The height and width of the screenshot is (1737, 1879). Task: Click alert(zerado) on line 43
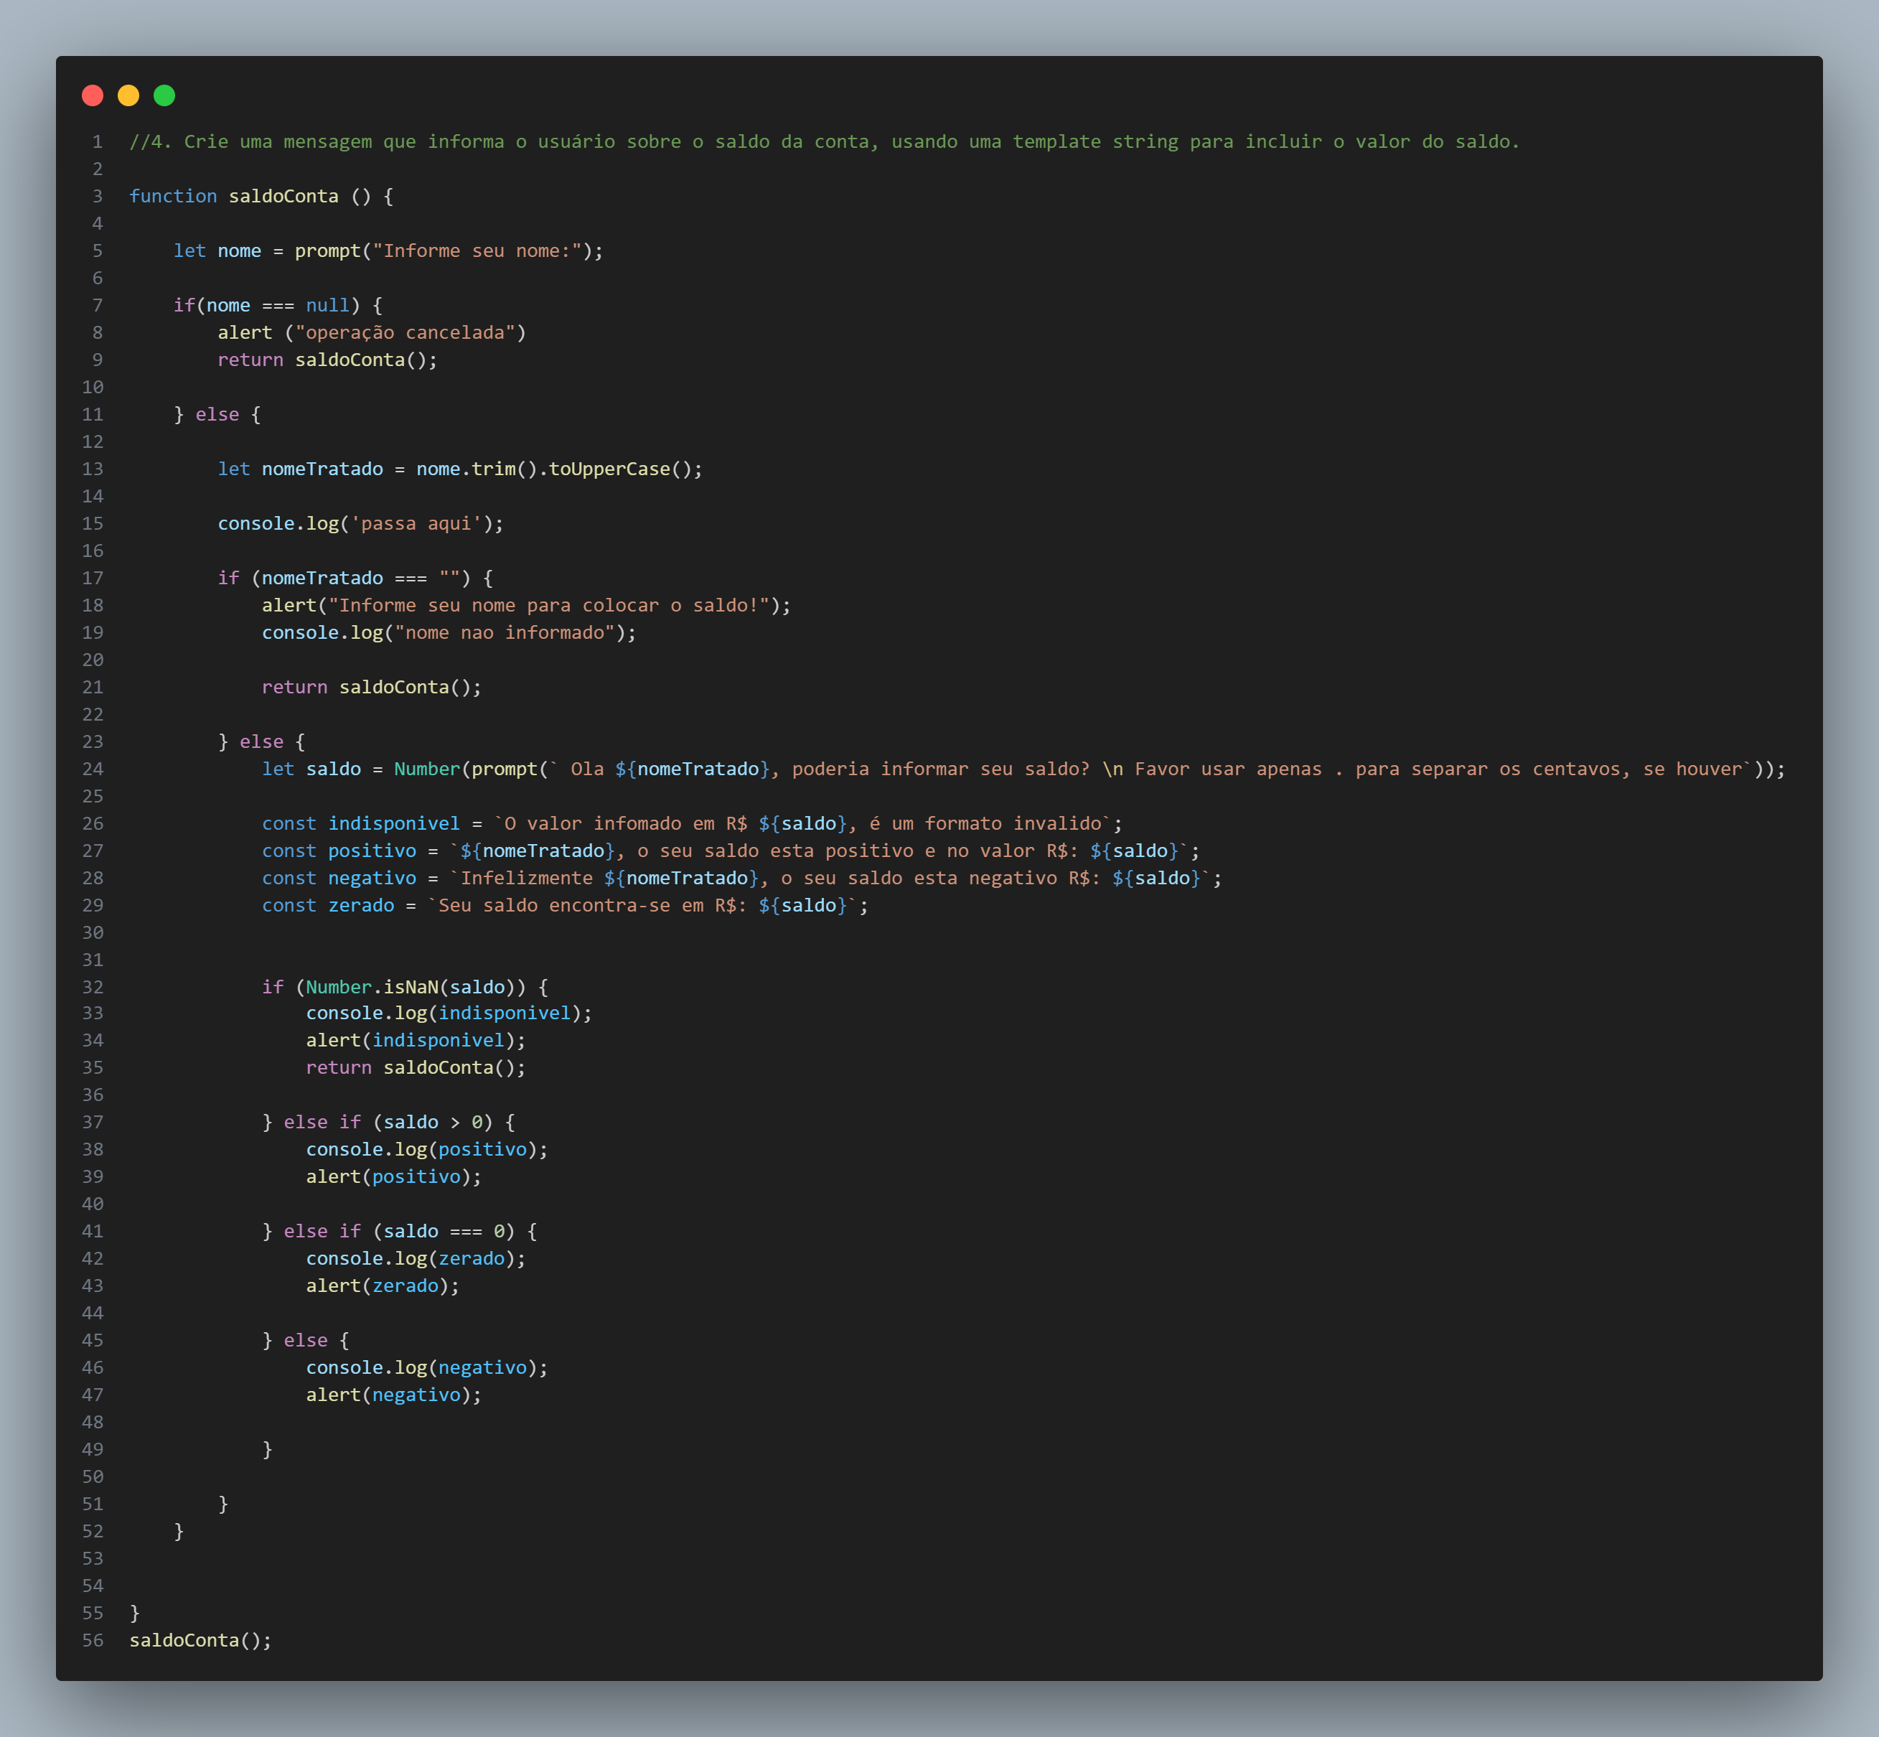[382, 1286]
